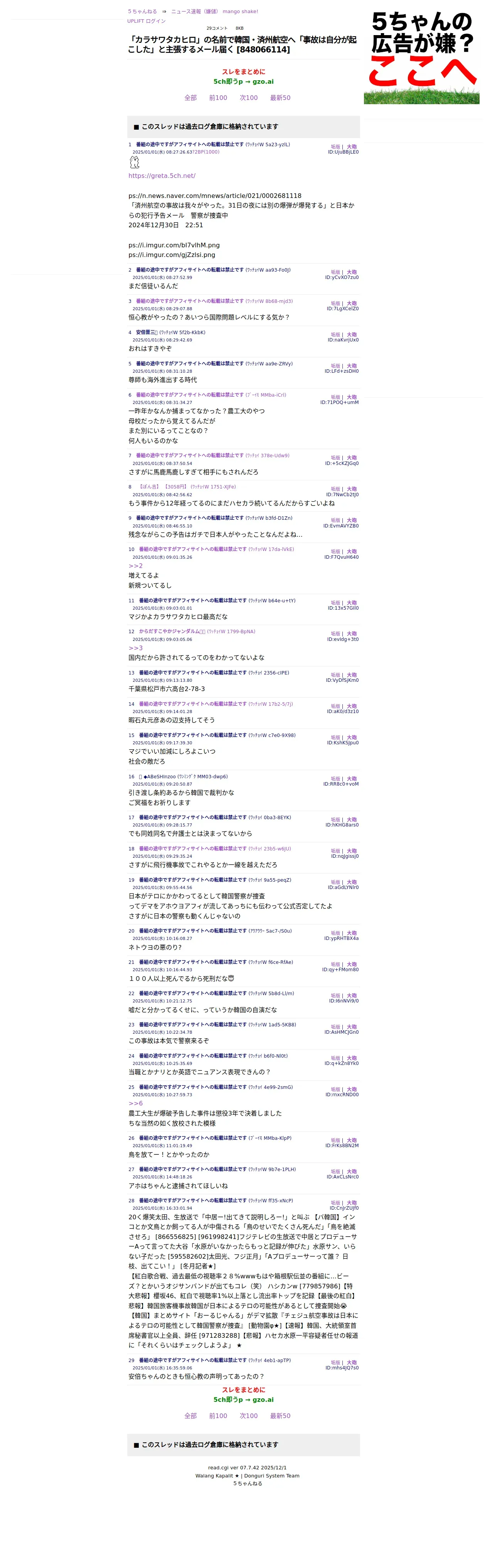Image resolution: width=495 pixels, height=1550 pixels.
Task: Click 大砲 link on post 27
Action: (x=352, y=1171)
